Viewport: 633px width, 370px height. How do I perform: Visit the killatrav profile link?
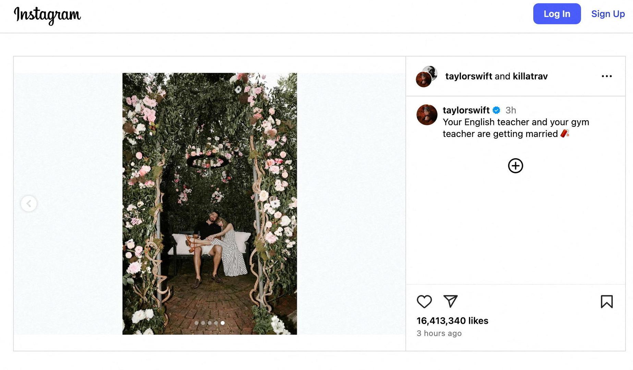pyautogui.click(x=530, y=76)
